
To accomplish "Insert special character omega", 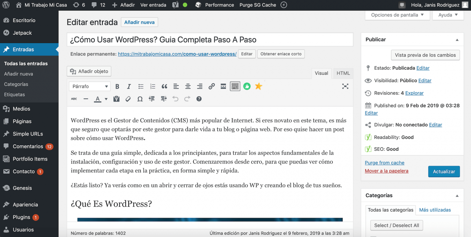I will pyautogui.click(x=140, y=99).
